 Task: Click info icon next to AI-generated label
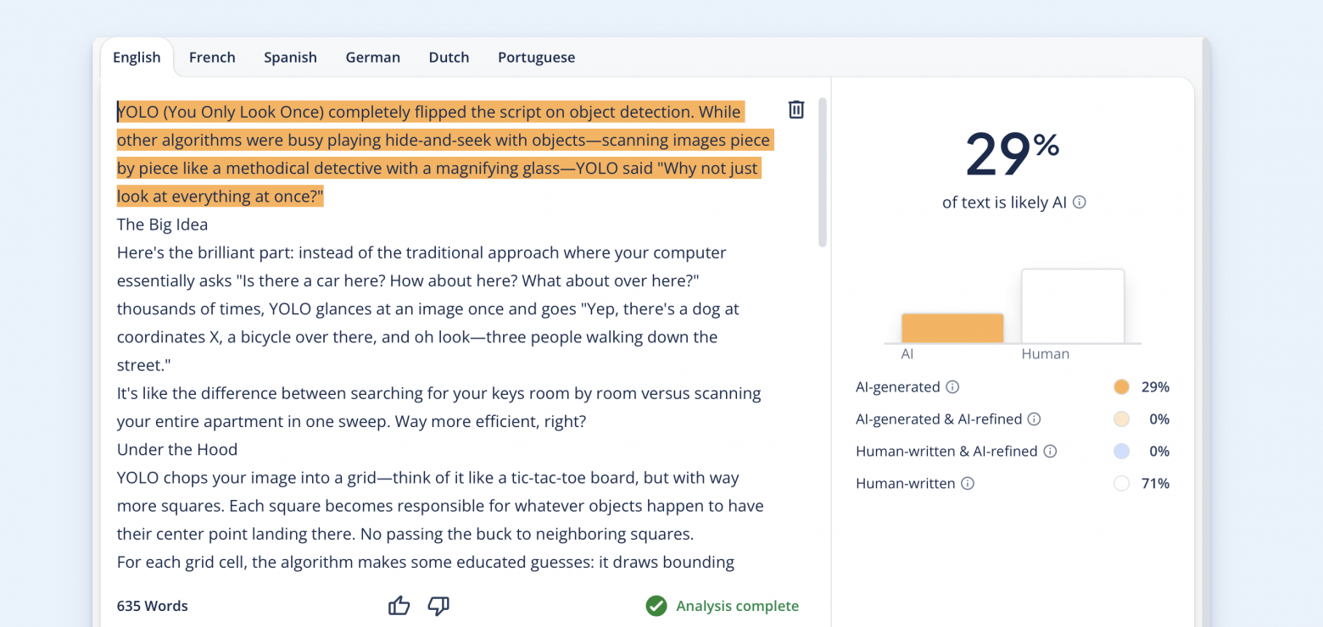952,387
